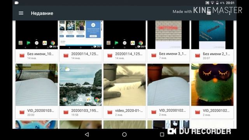Select the 20200114_125... name under the social page thumbnail
This screenshot has width=249, height=140.
pyautogui.click(x=85, y=54)
